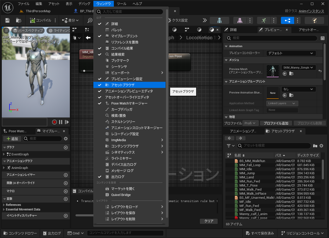The height and width of the screenshot is (238, 329).
Task: Open the プレビューコントローラー dropdown
Action: click(x=291, y=53)
